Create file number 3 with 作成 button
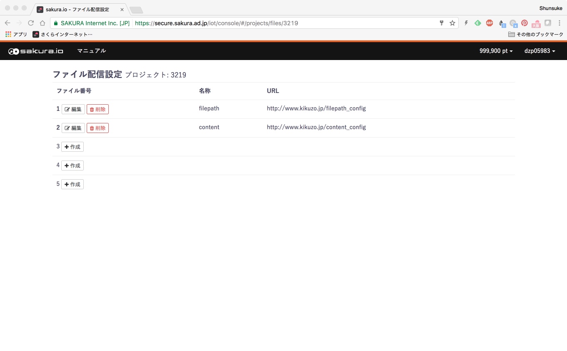567x351 pixels. click(72, 147)
